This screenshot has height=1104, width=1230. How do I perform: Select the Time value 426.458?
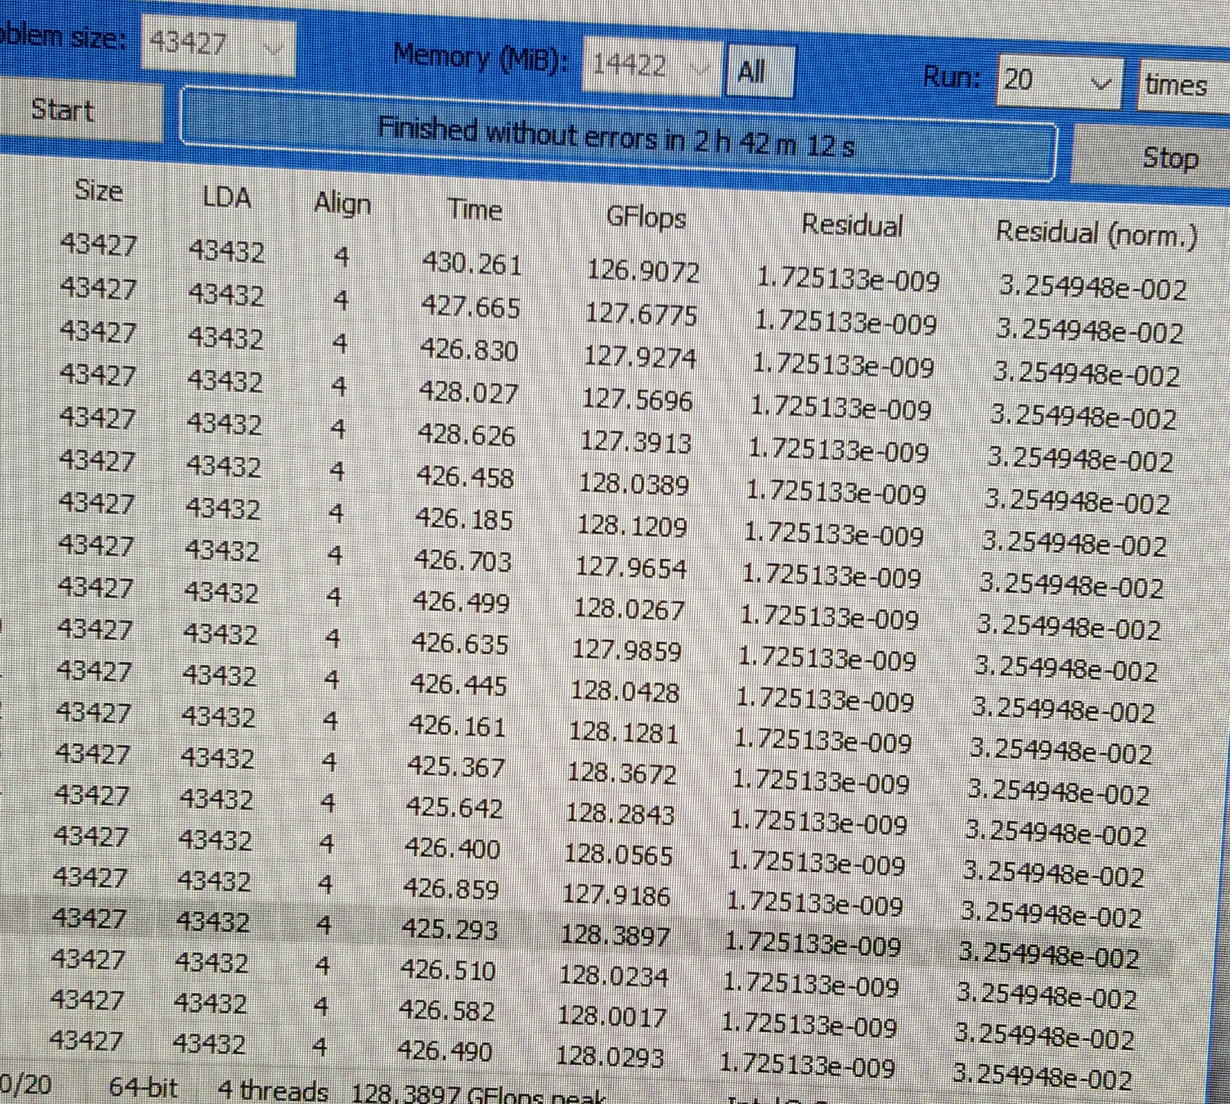click(x=465, y=477)
